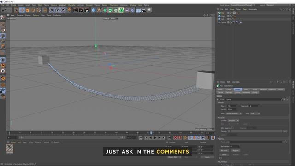The height and width of the screenshot is (166, 295).
Task: Select the Right object in Object Manager
Action: point(223,16)
